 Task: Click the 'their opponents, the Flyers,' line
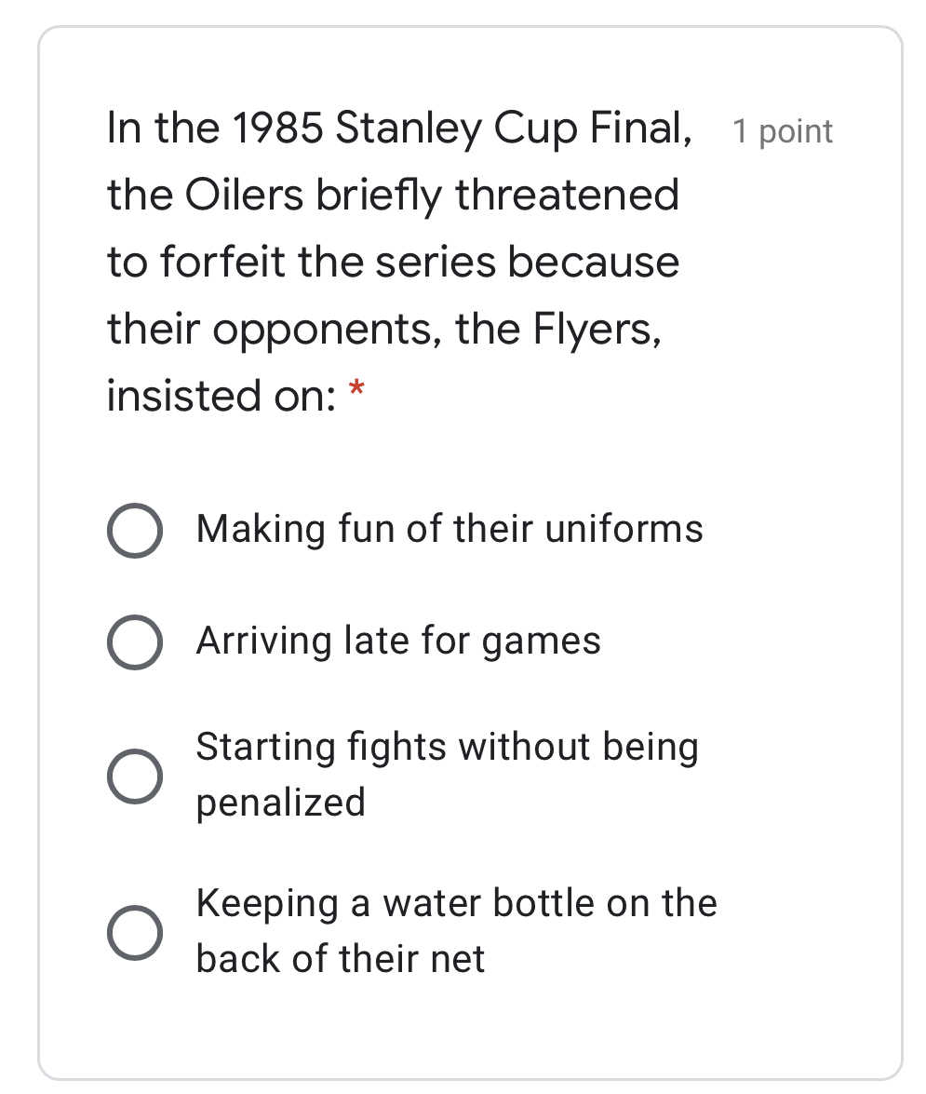pyautogui.click(x=384, y=329)
